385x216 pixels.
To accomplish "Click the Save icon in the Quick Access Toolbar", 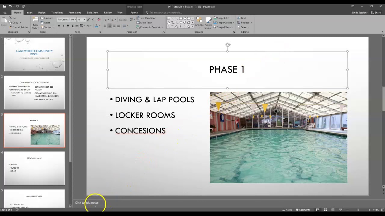I will pyautogui.click(x=4, y=6).
